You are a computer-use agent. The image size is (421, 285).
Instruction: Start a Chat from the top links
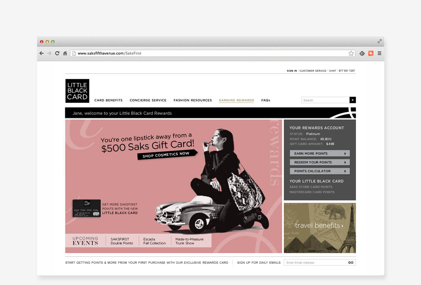point(332,71)
